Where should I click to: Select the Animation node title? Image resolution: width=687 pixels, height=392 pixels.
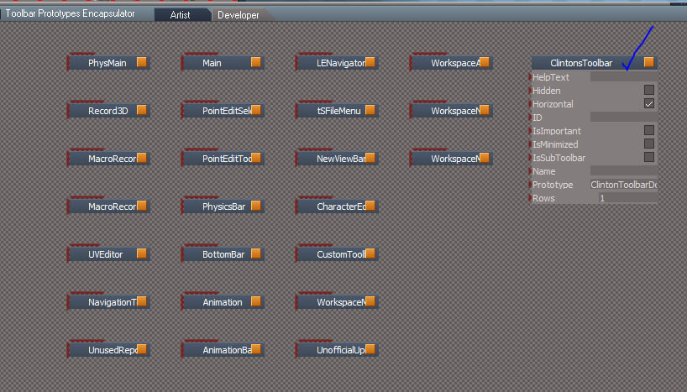pyautogui.click(x=222, y=302)
